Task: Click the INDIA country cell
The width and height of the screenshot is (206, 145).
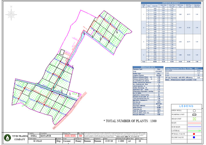Action: [x=34, y=136]
